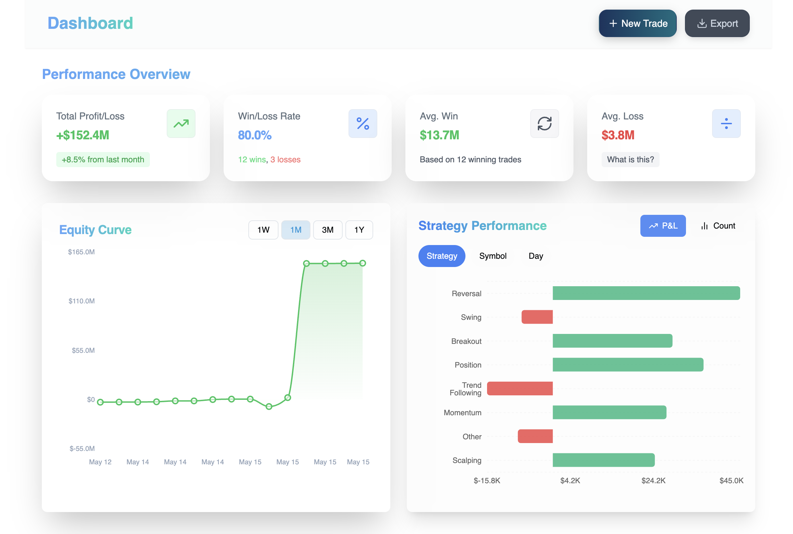
Task: Click the New Trade button
Action: tap(637, 23)
